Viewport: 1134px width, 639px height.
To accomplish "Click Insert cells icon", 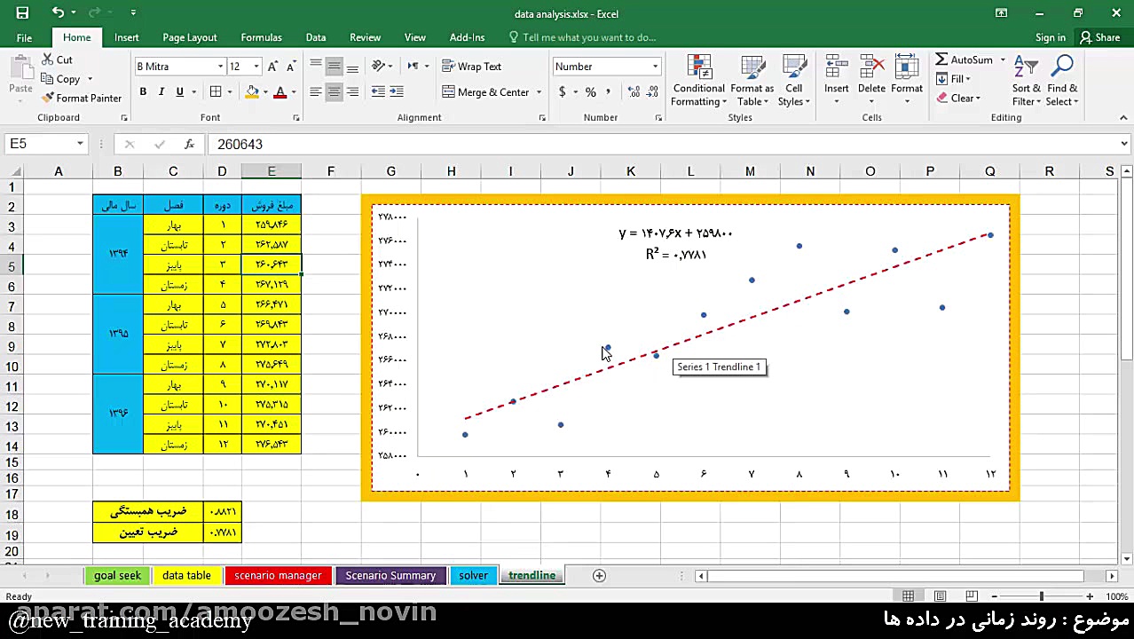I will 836,67.
